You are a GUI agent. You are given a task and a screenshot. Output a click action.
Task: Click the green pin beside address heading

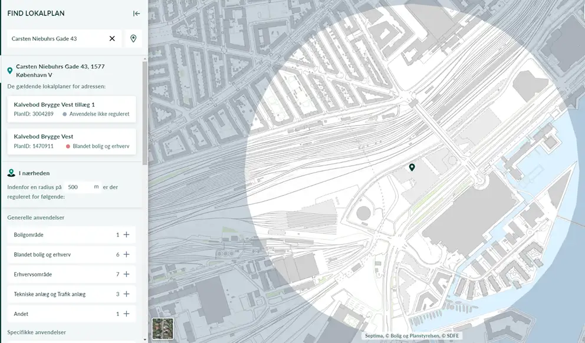click(x=10, y=71)
